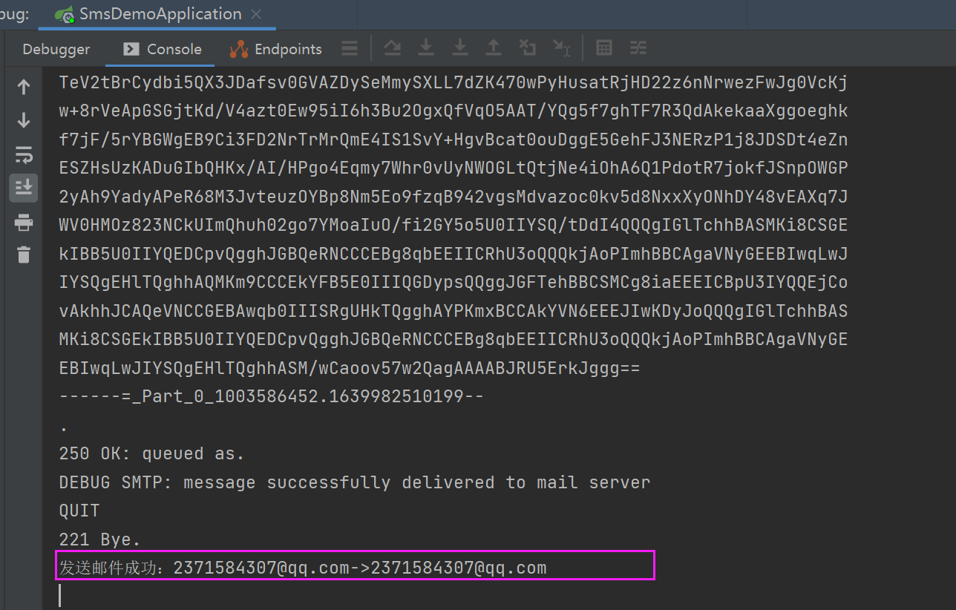Click the line ending 'wCaoov57w2QagAAAABJRU5ErkJggg=='

pyautogui.click(x=350, y=368)
